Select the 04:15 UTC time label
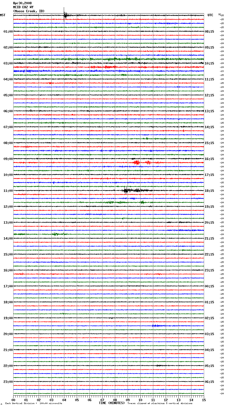 click(209, 350)
